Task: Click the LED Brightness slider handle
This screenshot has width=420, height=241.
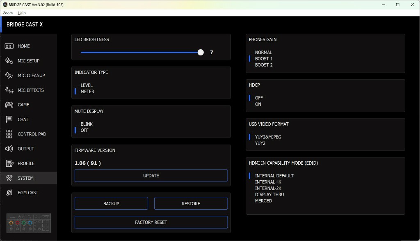Action: (201, 53)
